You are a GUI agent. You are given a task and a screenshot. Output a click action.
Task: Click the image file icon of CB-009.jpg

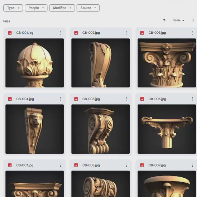click(142, 165)
